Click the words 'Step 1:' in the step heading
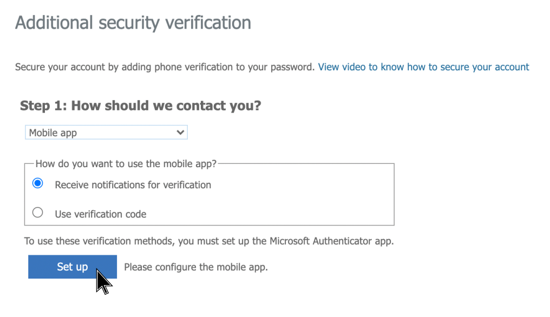The height and width of the screenshot is (317, 550). (43, 105)
